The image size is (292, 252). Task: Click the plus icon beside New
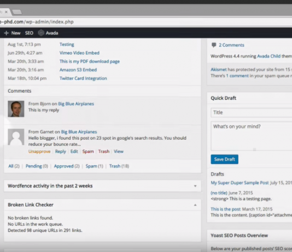point(7,33)
